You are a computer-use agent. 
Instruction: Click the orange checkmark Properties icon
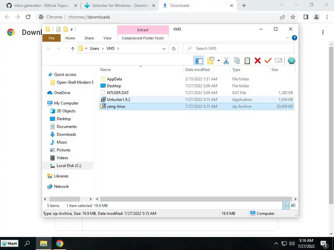point(268,61)
